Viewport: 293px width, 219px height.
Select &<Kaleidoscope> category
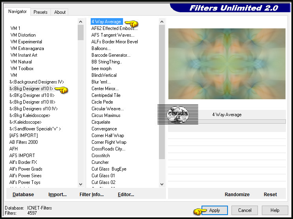pyautogui.click(x=25, y=122)
